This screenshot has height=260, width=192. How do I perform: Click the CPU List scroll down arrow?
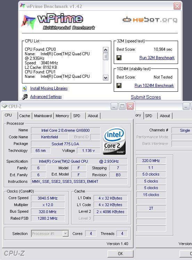[x=106, y=78]
